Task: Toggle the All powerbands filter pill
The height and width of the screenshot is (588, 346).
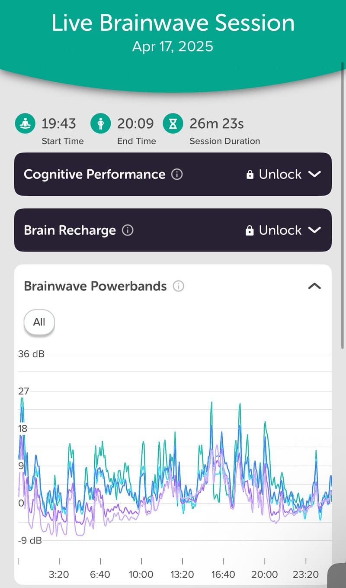Action: click(x=39, y=322)
